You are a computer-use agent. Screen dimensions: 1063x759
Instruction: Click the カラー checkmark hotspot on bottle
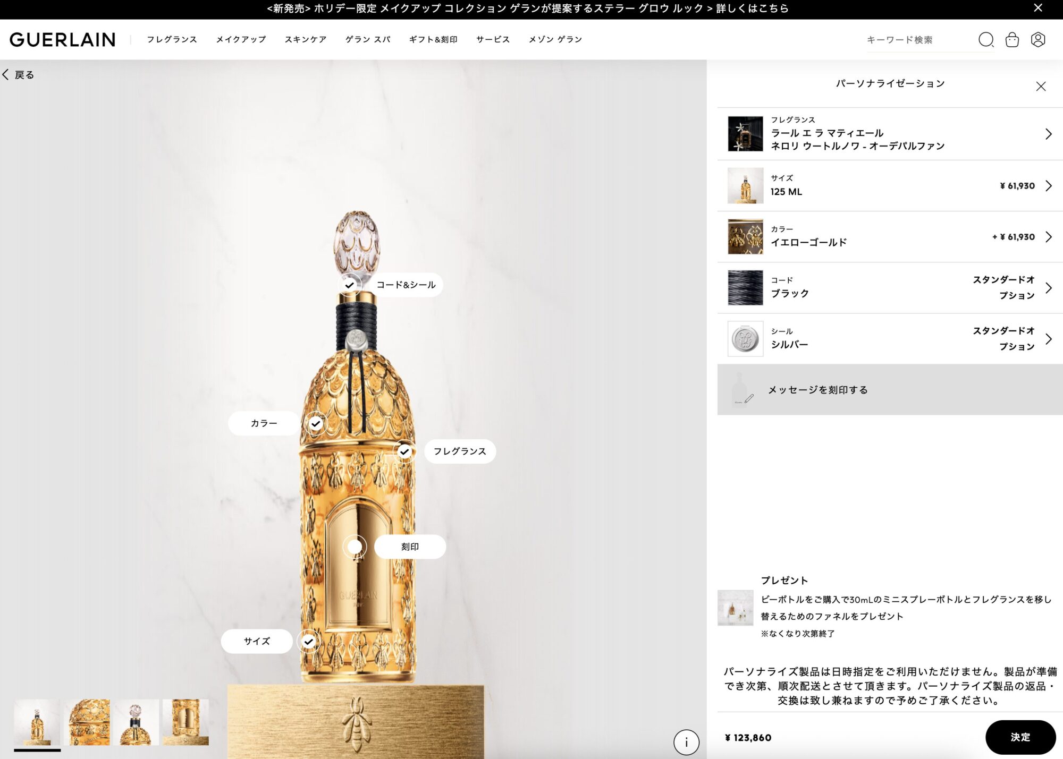point(316,424)
